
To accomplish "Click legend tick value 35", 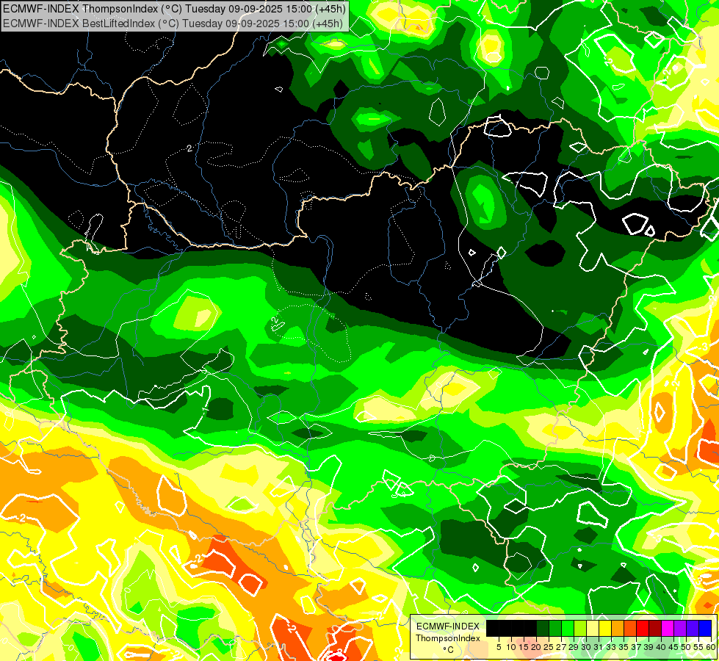I will pyautogui.click(x=624, y=647).
